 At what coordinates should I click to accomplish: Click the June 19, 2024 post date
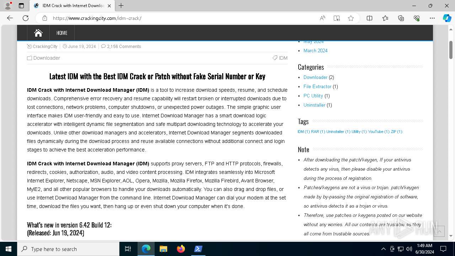(82, 46)
